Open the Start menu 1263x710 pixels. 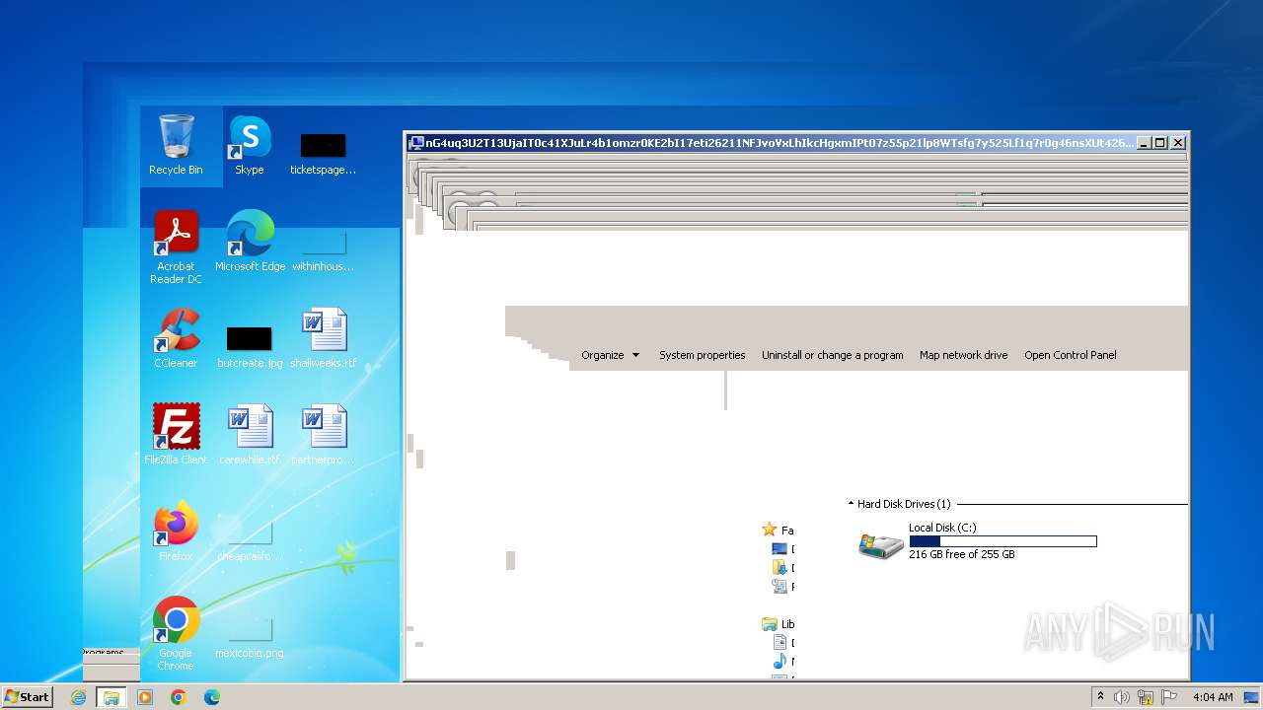[27, 697]
